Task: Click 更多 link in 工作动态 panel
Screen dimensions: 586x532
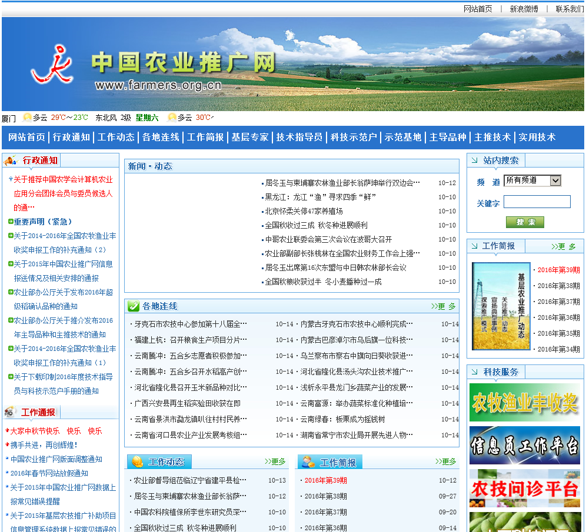Action: (x=275, y=461)
